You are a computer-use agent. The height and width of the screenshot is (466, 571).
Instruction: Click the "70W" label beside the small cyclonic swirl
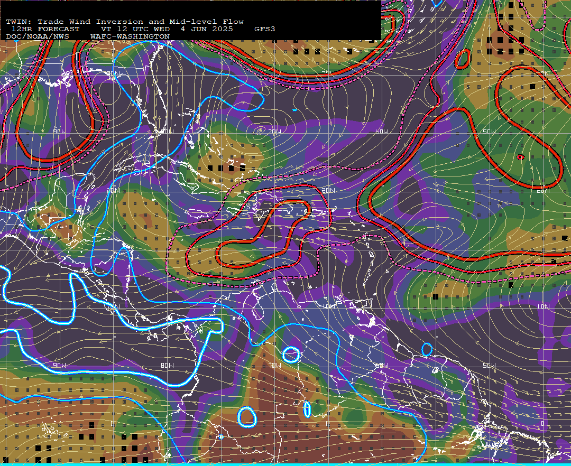(275, 132)
